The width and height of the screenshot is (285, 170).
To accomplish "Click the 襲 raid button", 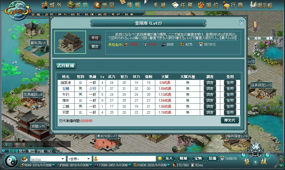I will click(247, 161).
